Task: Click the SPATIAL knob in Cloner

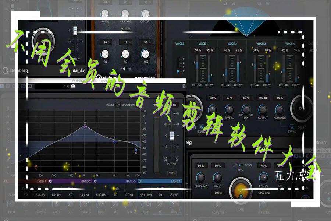Action: pos(229,109)
